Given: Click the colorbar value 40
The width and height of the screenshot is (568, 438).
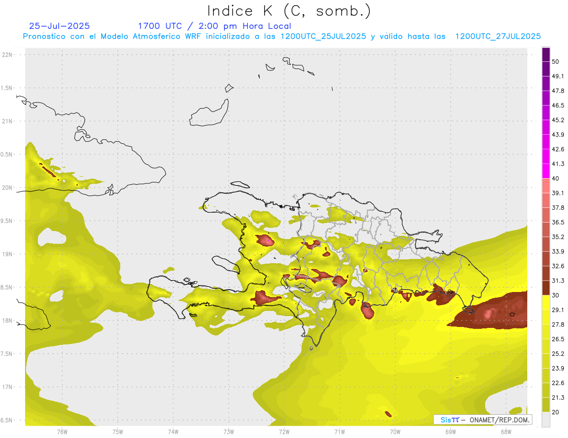Looking at the screenshot, I should pos(556,179).
